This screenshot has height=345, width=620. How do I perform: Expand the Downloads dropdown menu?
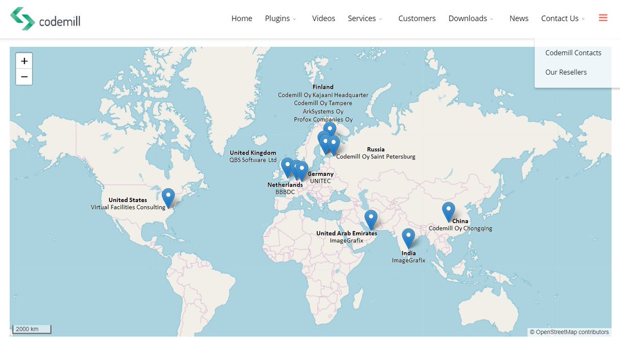click(x=471, y=19)
